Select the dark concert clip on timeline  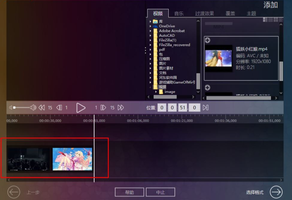[29, 159]
